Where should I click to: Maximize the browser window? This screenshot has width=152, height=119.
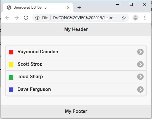click(131, 4)
